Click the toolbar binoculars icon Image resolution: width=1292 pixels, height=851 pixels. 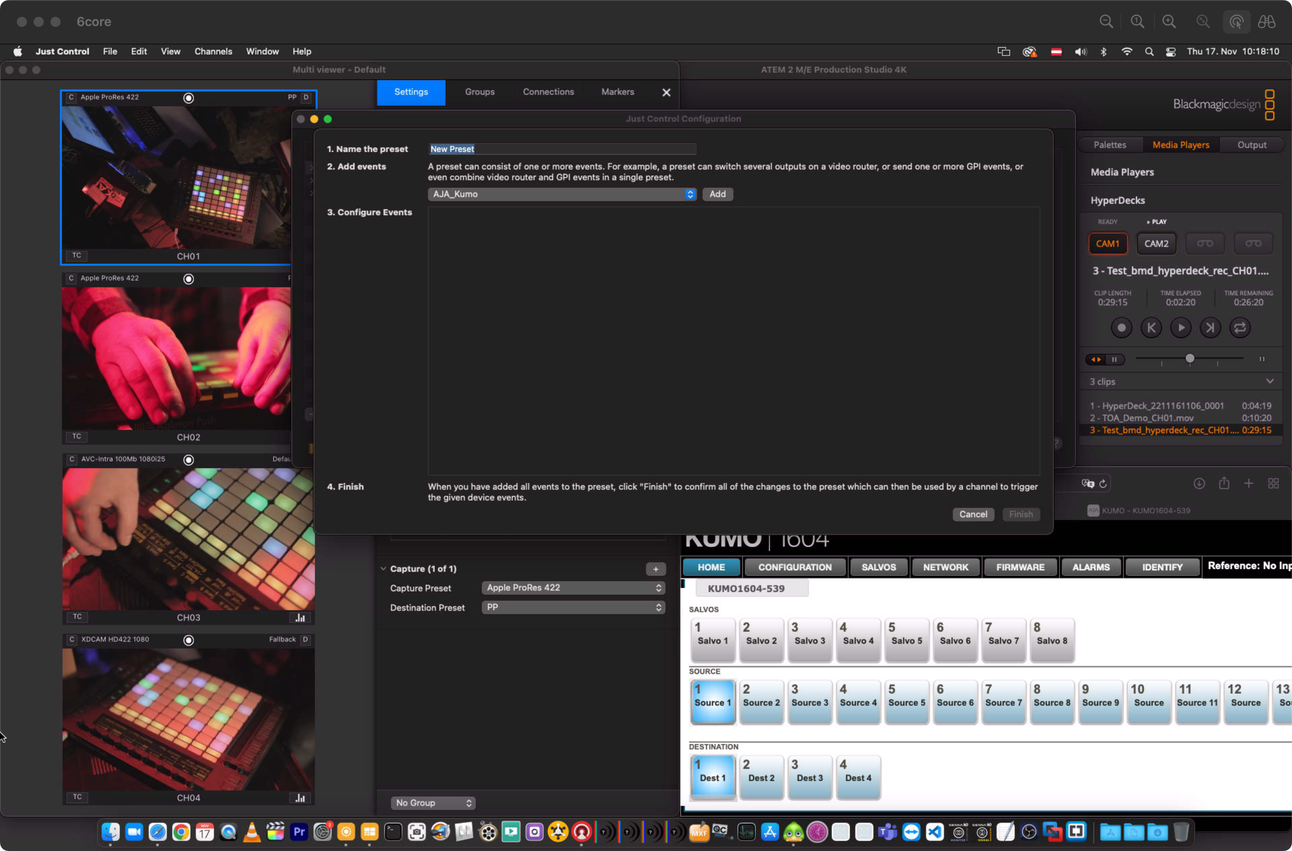(x=1266, y=22)
